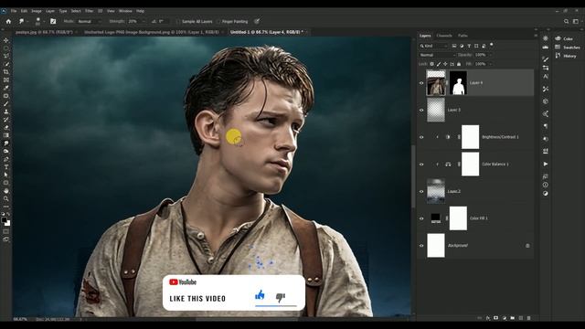Open the smudge Mode dropdown
This screenshot has height=329, width=585.
[x=89, y=21]
